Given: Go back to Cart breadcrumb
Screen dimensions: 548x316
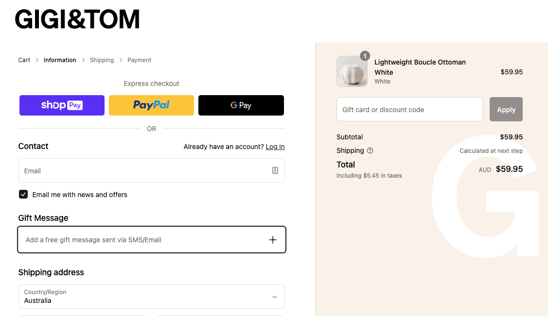Looking at the screenshot, I should (x=24, y=60).
